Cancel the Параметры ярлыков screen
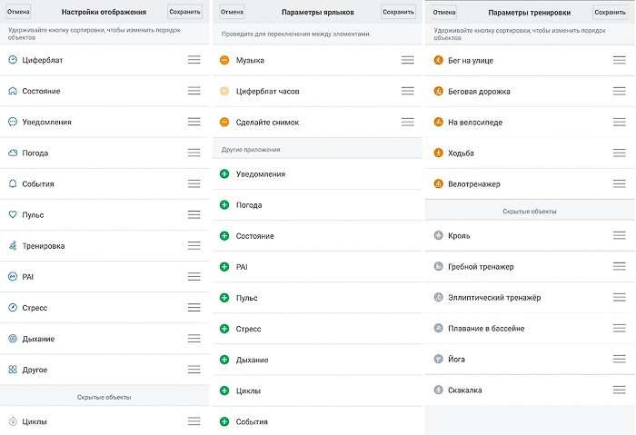The image size is (636, 435). point(232,12)
